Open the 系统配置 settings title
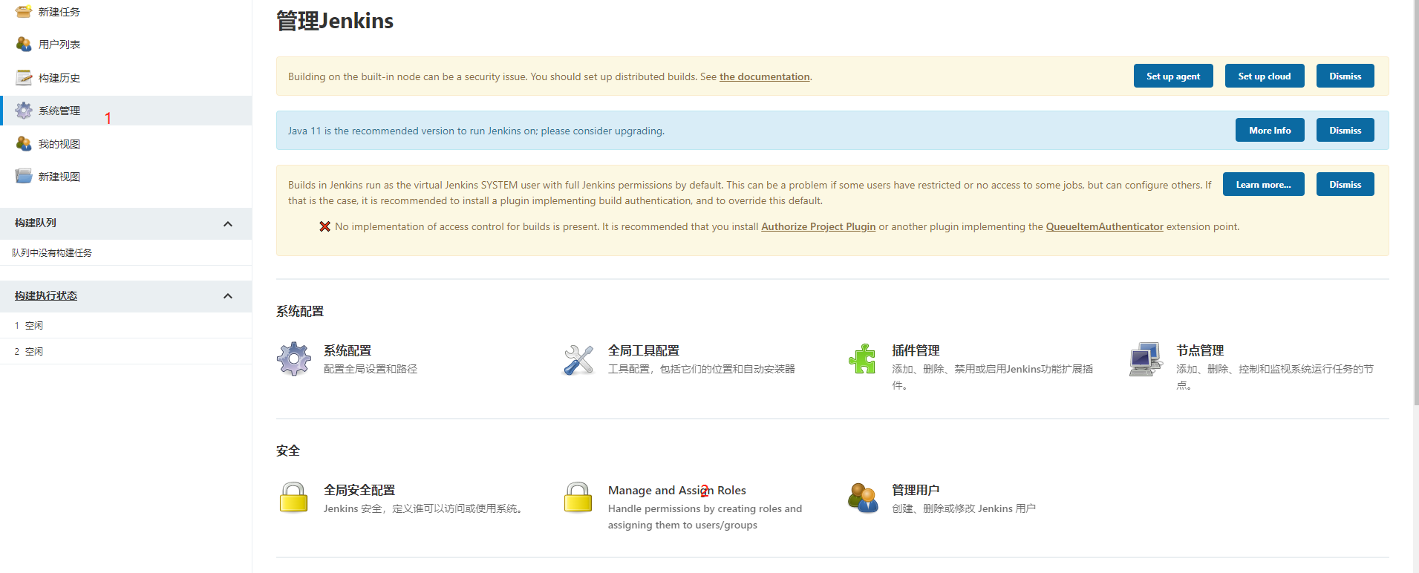This screenshot has width=1419, height=573. (x=348, y=350)
